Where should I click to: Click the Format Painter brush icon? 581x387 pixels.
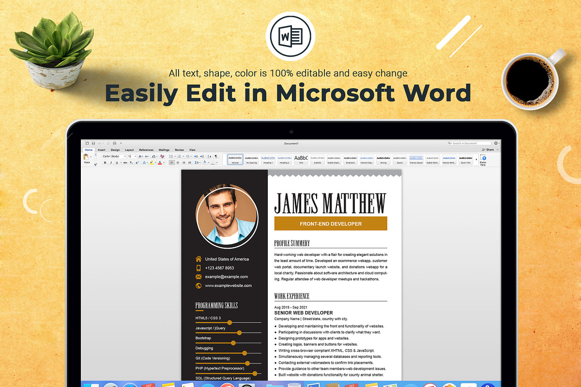click(x=95, y=164)
